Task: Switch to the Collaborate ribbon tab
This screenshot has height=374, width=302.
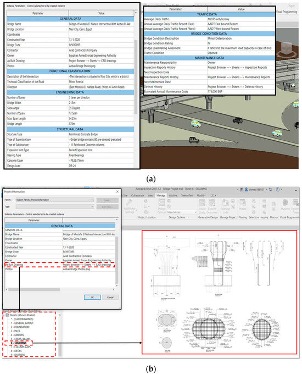Action: click(137, 195)
